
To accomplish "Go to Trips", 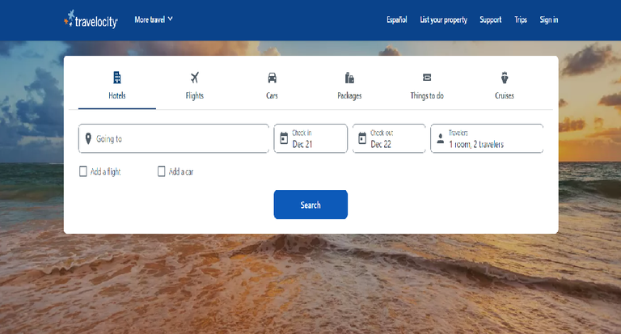I will pyautogui.click(x=521, y=19).
